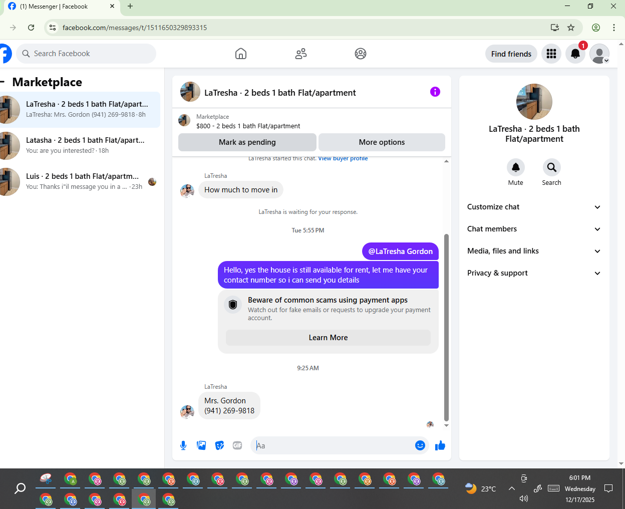The width and height of the screenshot is (625, 509).
Task: Open Chrome profile icon
Action: point(596,28)
